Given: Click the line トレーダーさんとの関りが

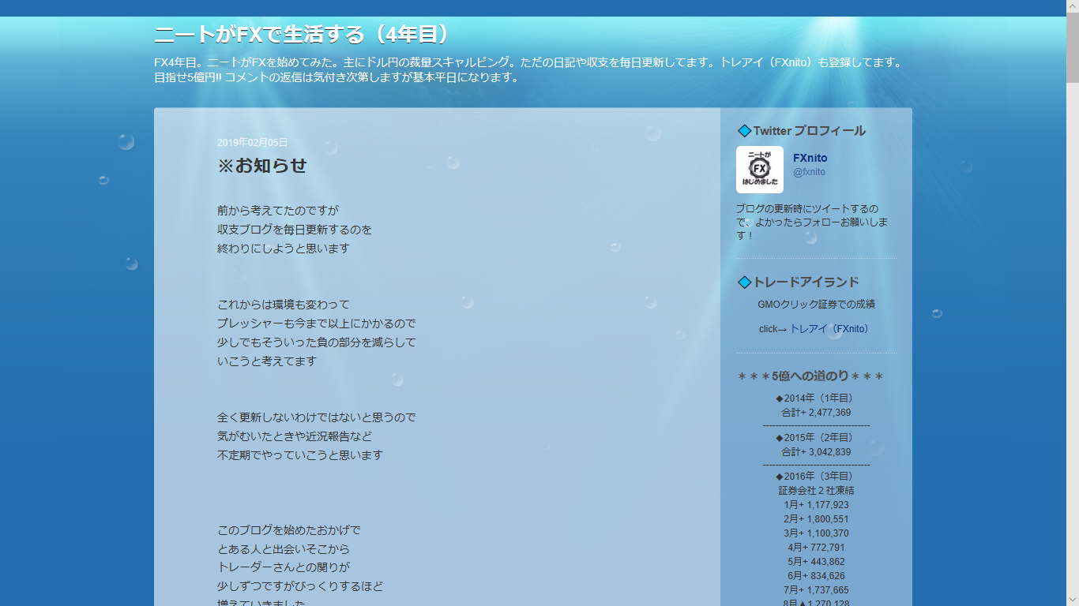Looking at the screenshot, I should [284, 568].
